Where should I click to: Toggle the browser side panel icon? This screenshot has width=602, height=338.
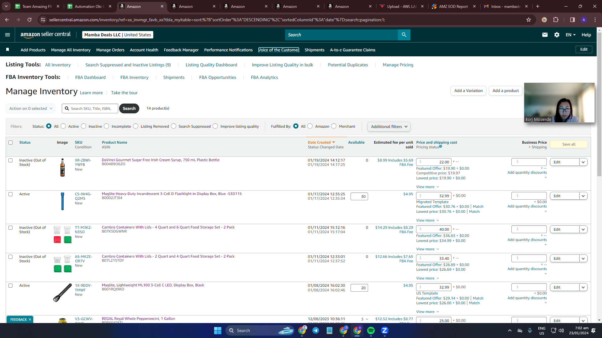click(x=573, y=20)
